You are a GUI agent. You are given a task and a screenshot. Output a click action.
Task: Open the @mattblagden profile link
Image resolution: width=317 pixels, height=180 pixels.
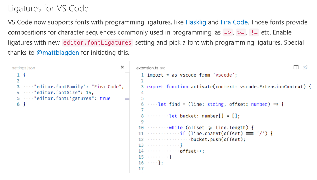[58, 53]
